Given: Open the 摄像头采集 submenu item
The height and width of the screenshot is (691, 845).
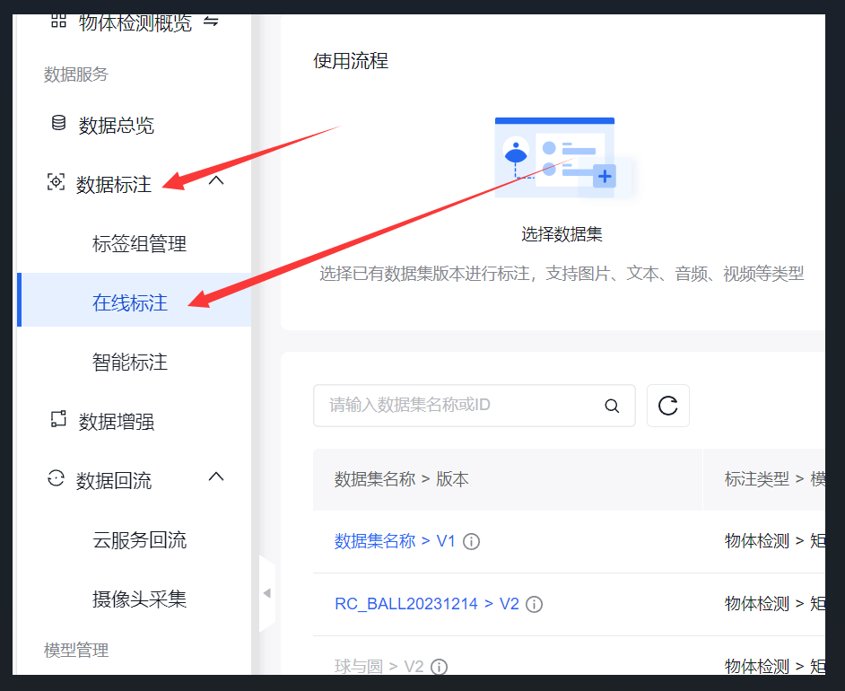Looking at the screenshot, I should coord(140,599).
